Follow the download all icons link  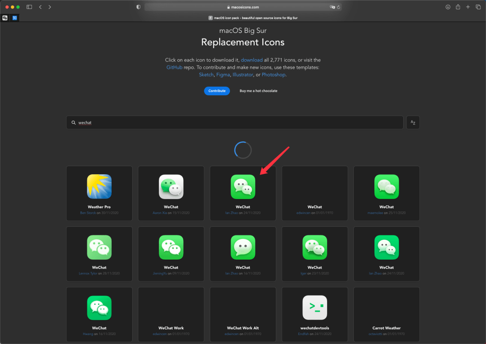252,60
